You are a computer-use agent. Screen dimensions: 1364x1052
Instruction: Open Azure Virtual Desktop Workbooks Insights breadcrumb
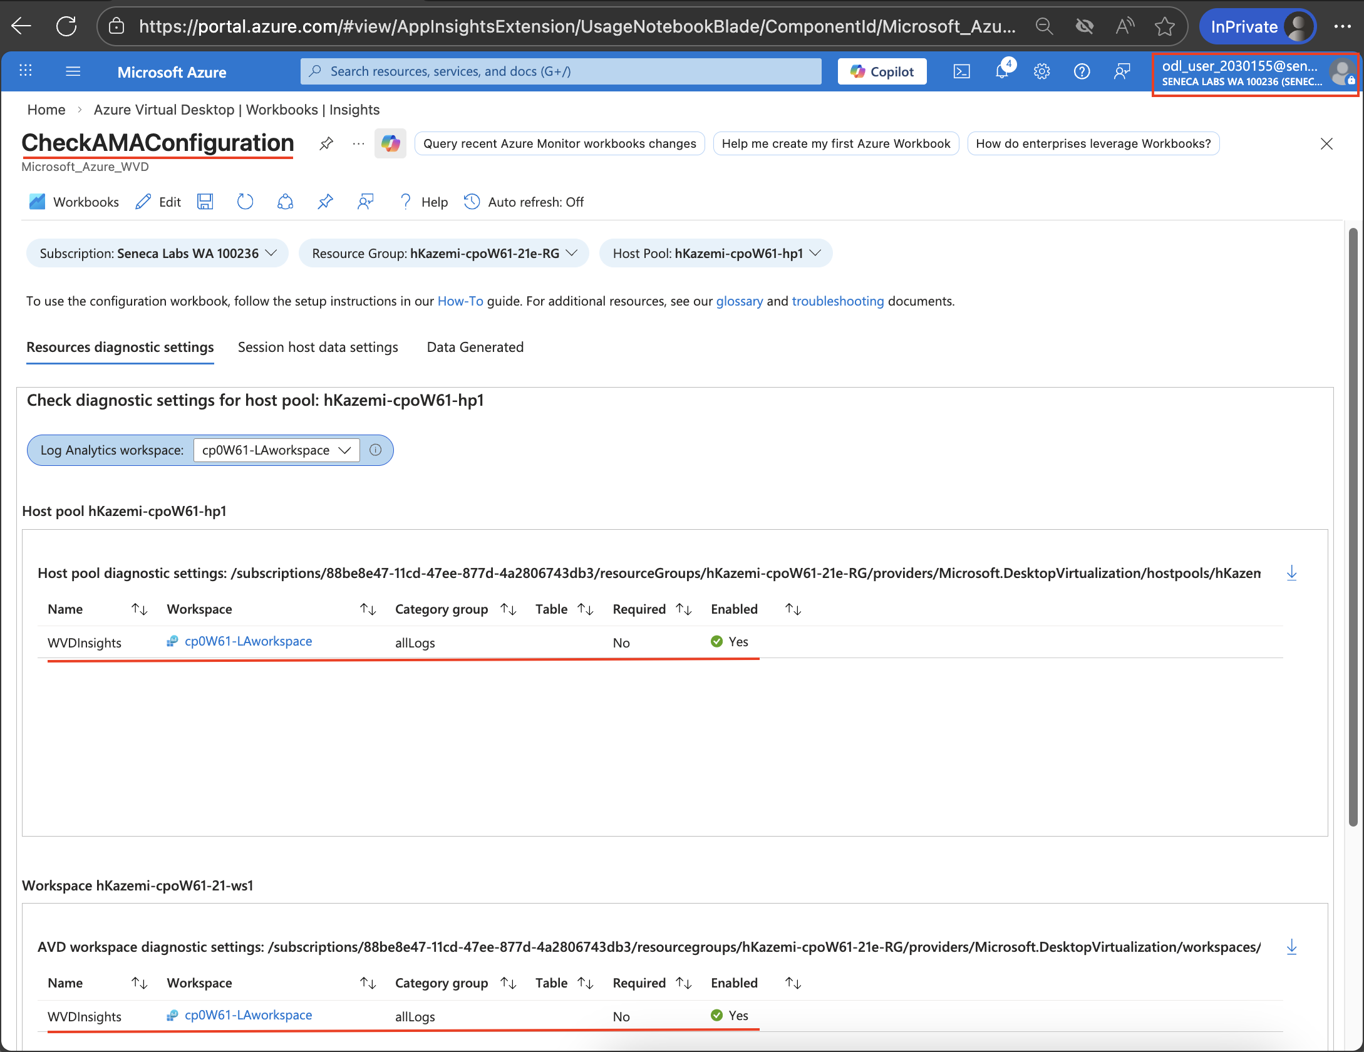click(x=237, y=110)
